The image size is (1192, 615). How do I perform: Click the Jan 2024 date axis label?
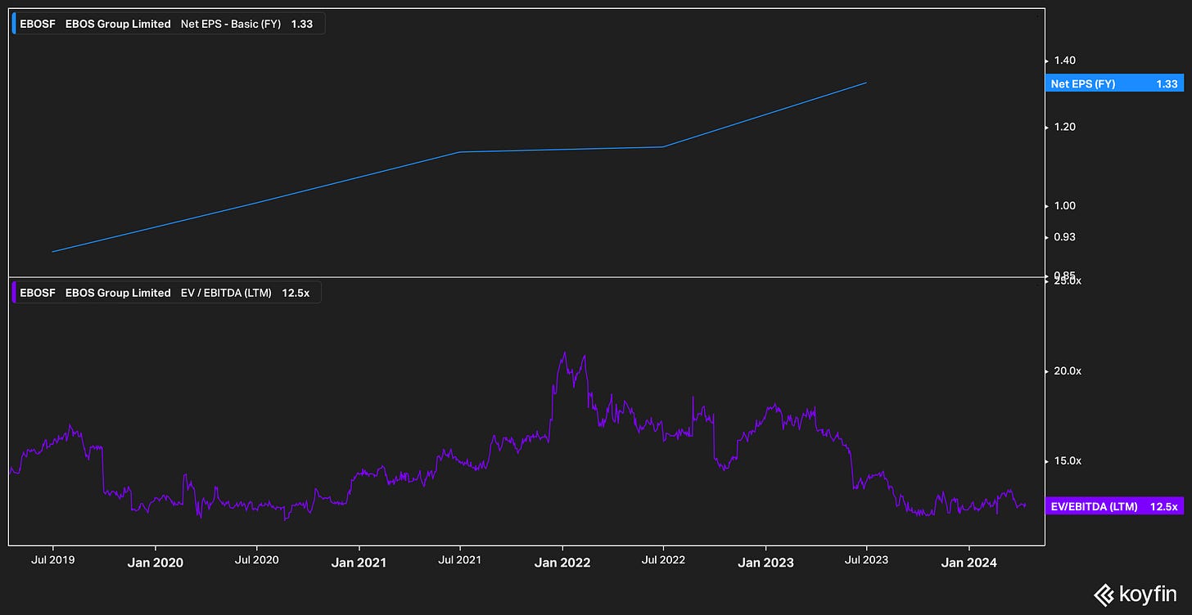click(969, 562)
